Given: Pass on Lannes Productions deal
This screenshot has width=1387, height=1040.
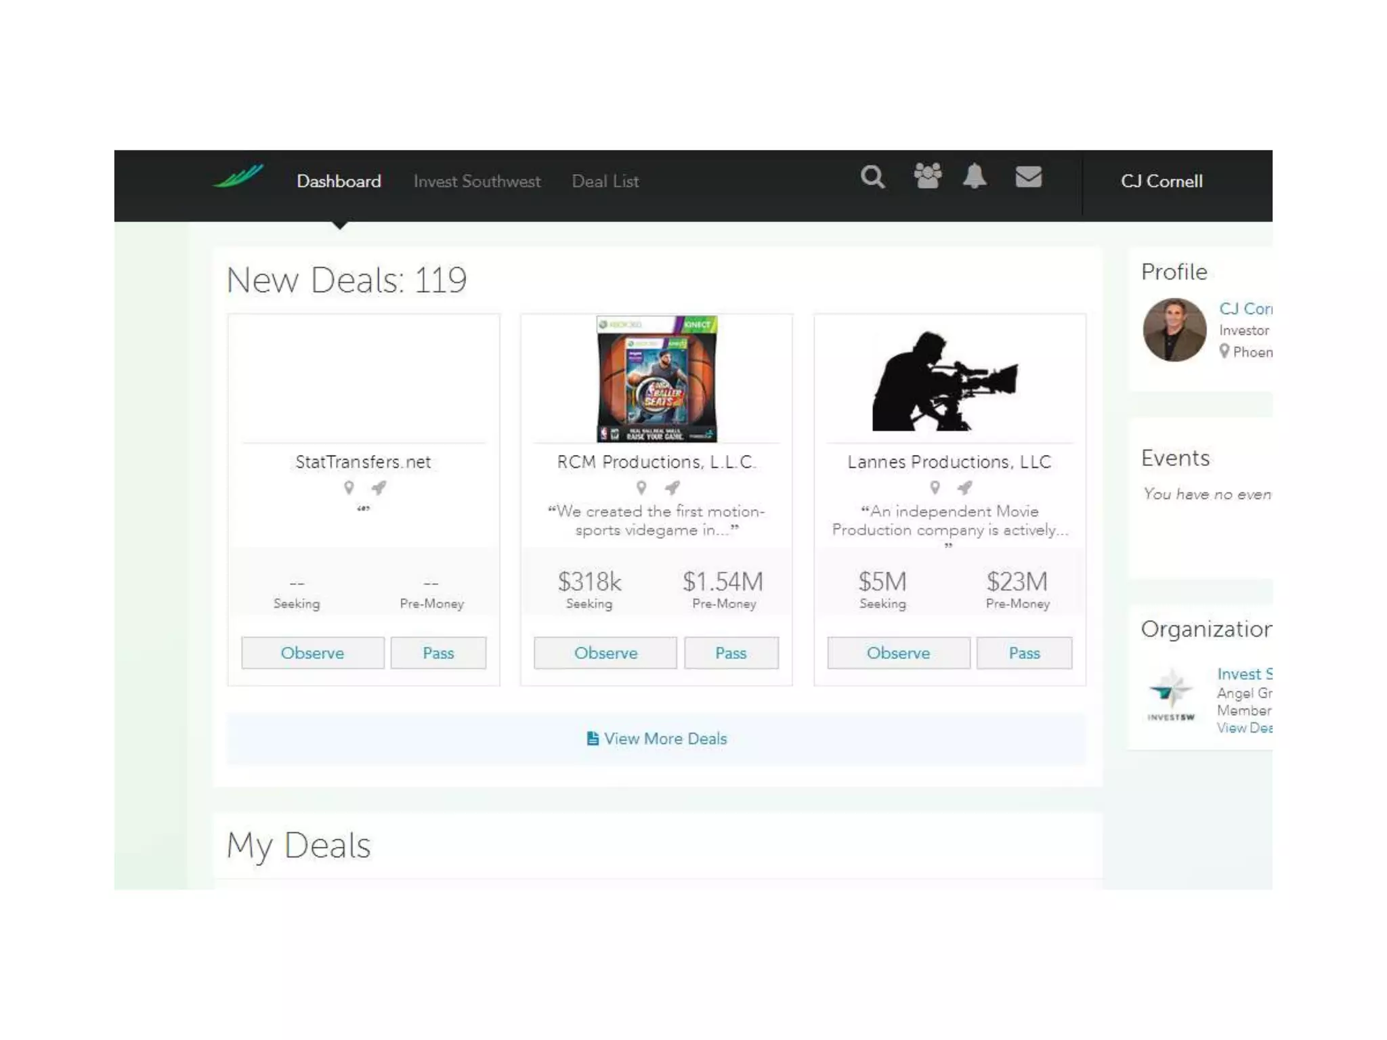Looking at the screenshot, I should (x=1024, y=653).
